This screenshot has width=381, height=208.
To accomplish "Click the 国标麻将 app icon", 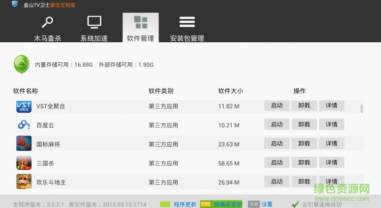I will pyautogui.click(x=24, y=143).
